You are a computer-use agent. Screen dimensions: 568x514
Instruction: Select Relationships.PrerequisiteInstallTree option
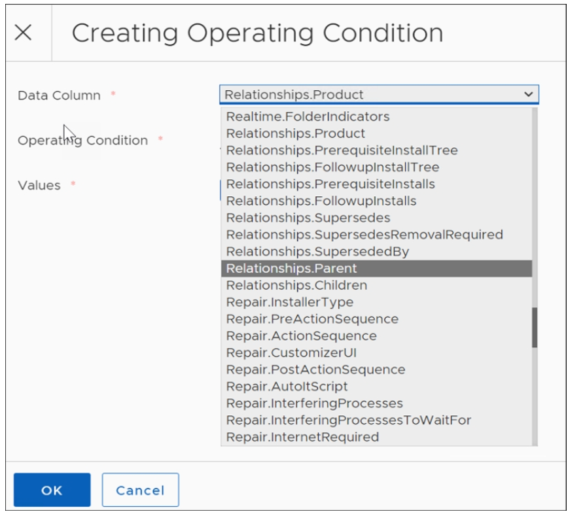pyautogui.click(x=342, y=150)
